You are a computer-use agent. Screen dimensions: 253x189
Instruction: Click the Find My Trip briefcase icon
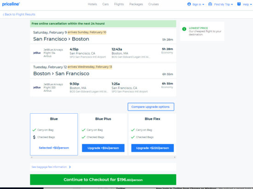point(210,4)
